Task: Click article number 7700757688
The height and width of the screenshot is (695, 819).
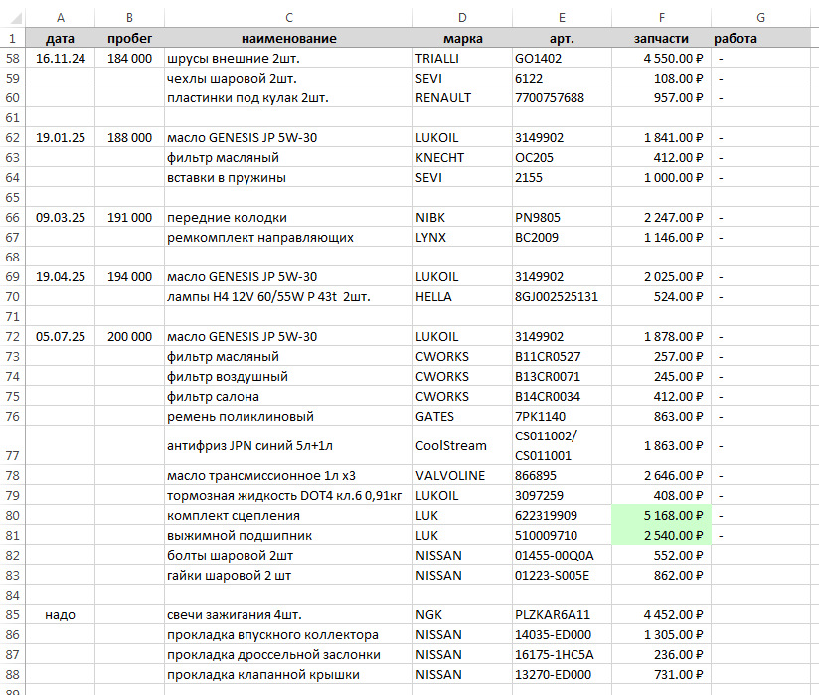Action: click(562, 97)
